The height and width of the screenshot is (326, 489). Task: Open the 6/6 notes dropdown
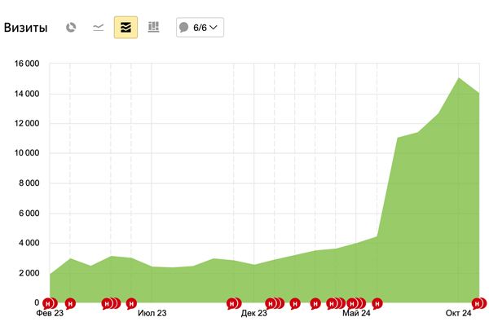[200, 28]
